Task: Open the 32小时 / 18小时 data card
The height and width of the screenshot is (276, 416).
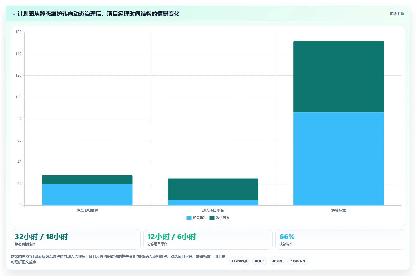Action: (x=75, y=239)
